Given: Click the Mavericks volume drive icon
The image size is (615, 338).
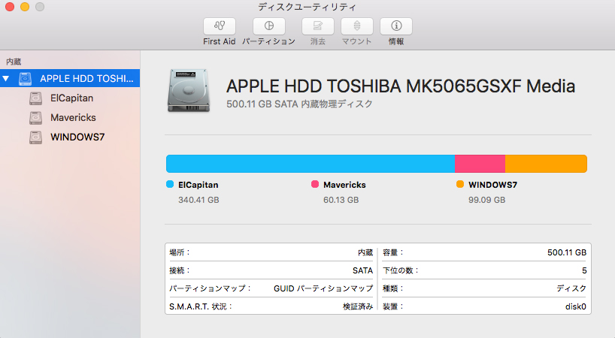Looking at the screenshot, I should 35,117.
